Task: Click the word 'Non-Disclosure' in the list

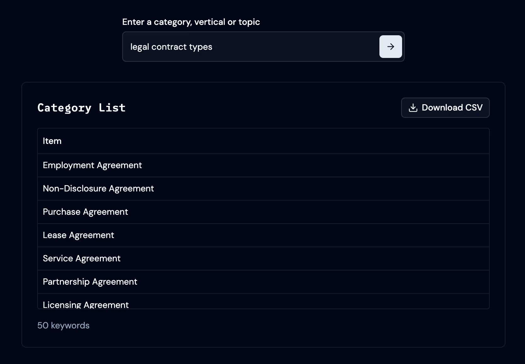Action: tap(74, 189)
